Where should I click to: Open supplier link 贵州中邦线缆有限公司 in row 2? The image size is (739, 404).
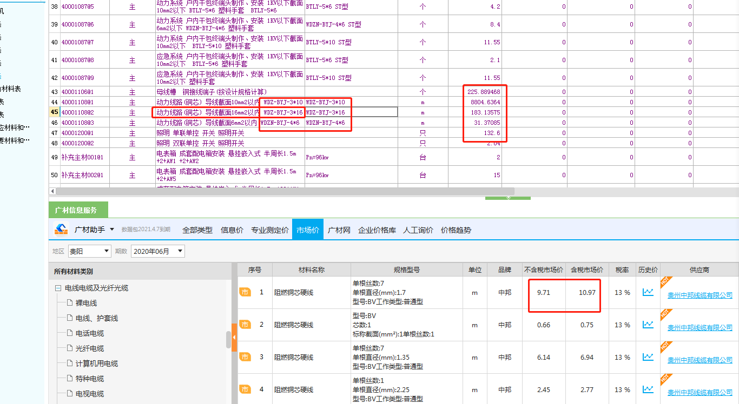(700, 328)
